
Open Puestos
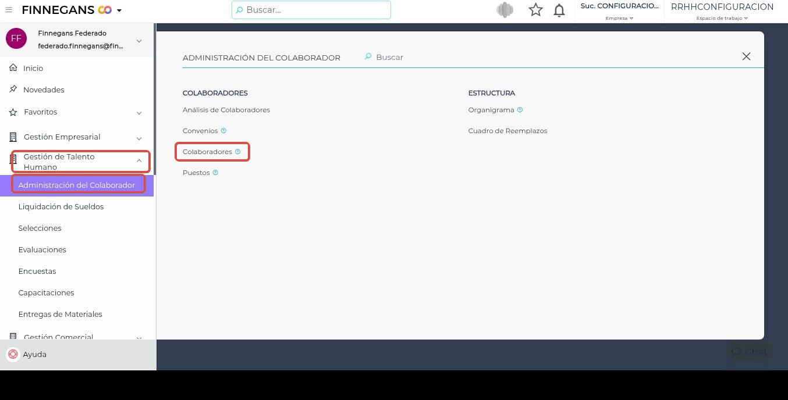196,173
